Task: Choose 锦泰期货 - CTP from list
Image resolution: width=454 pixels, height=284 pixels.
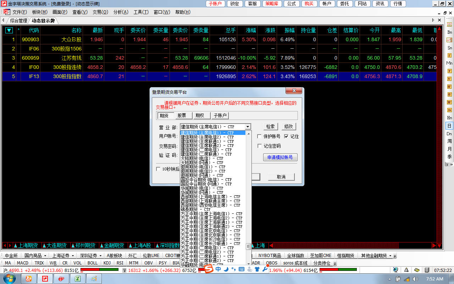Action: click(213, 209)
